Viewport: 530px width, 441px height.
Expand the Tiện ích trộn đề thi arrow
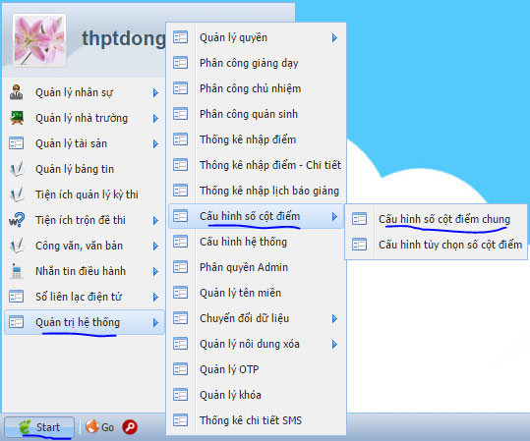[x=155, y=220]
